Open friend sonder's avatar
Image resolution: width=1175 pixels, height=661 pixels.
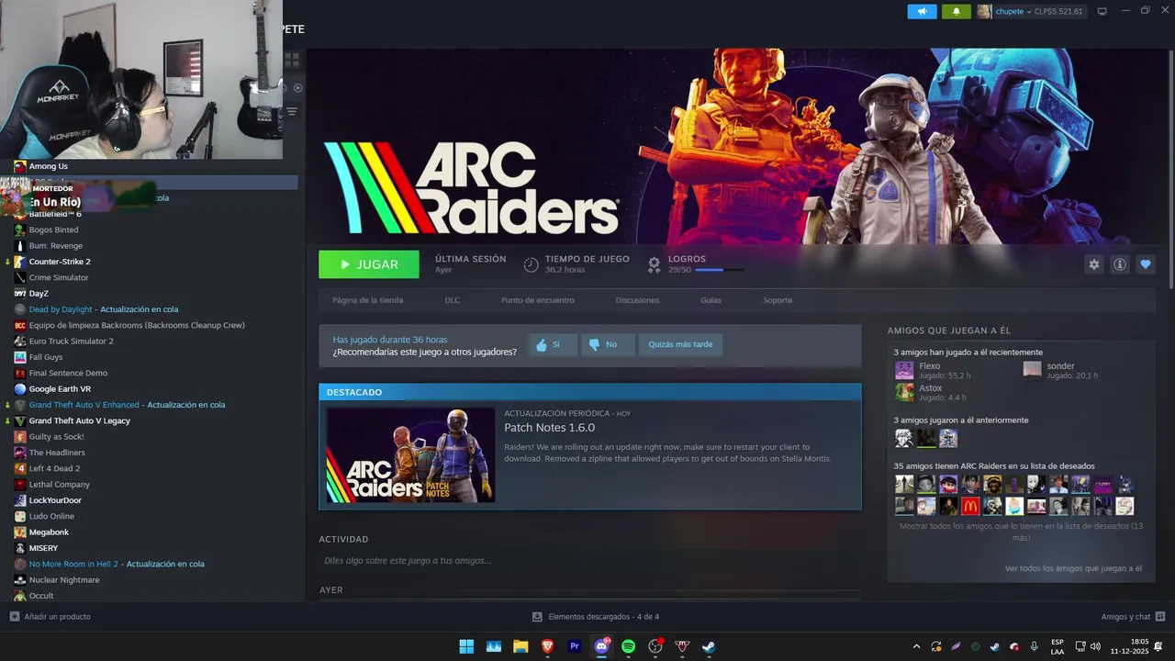pyautogui.click(x=1033, y=370)
